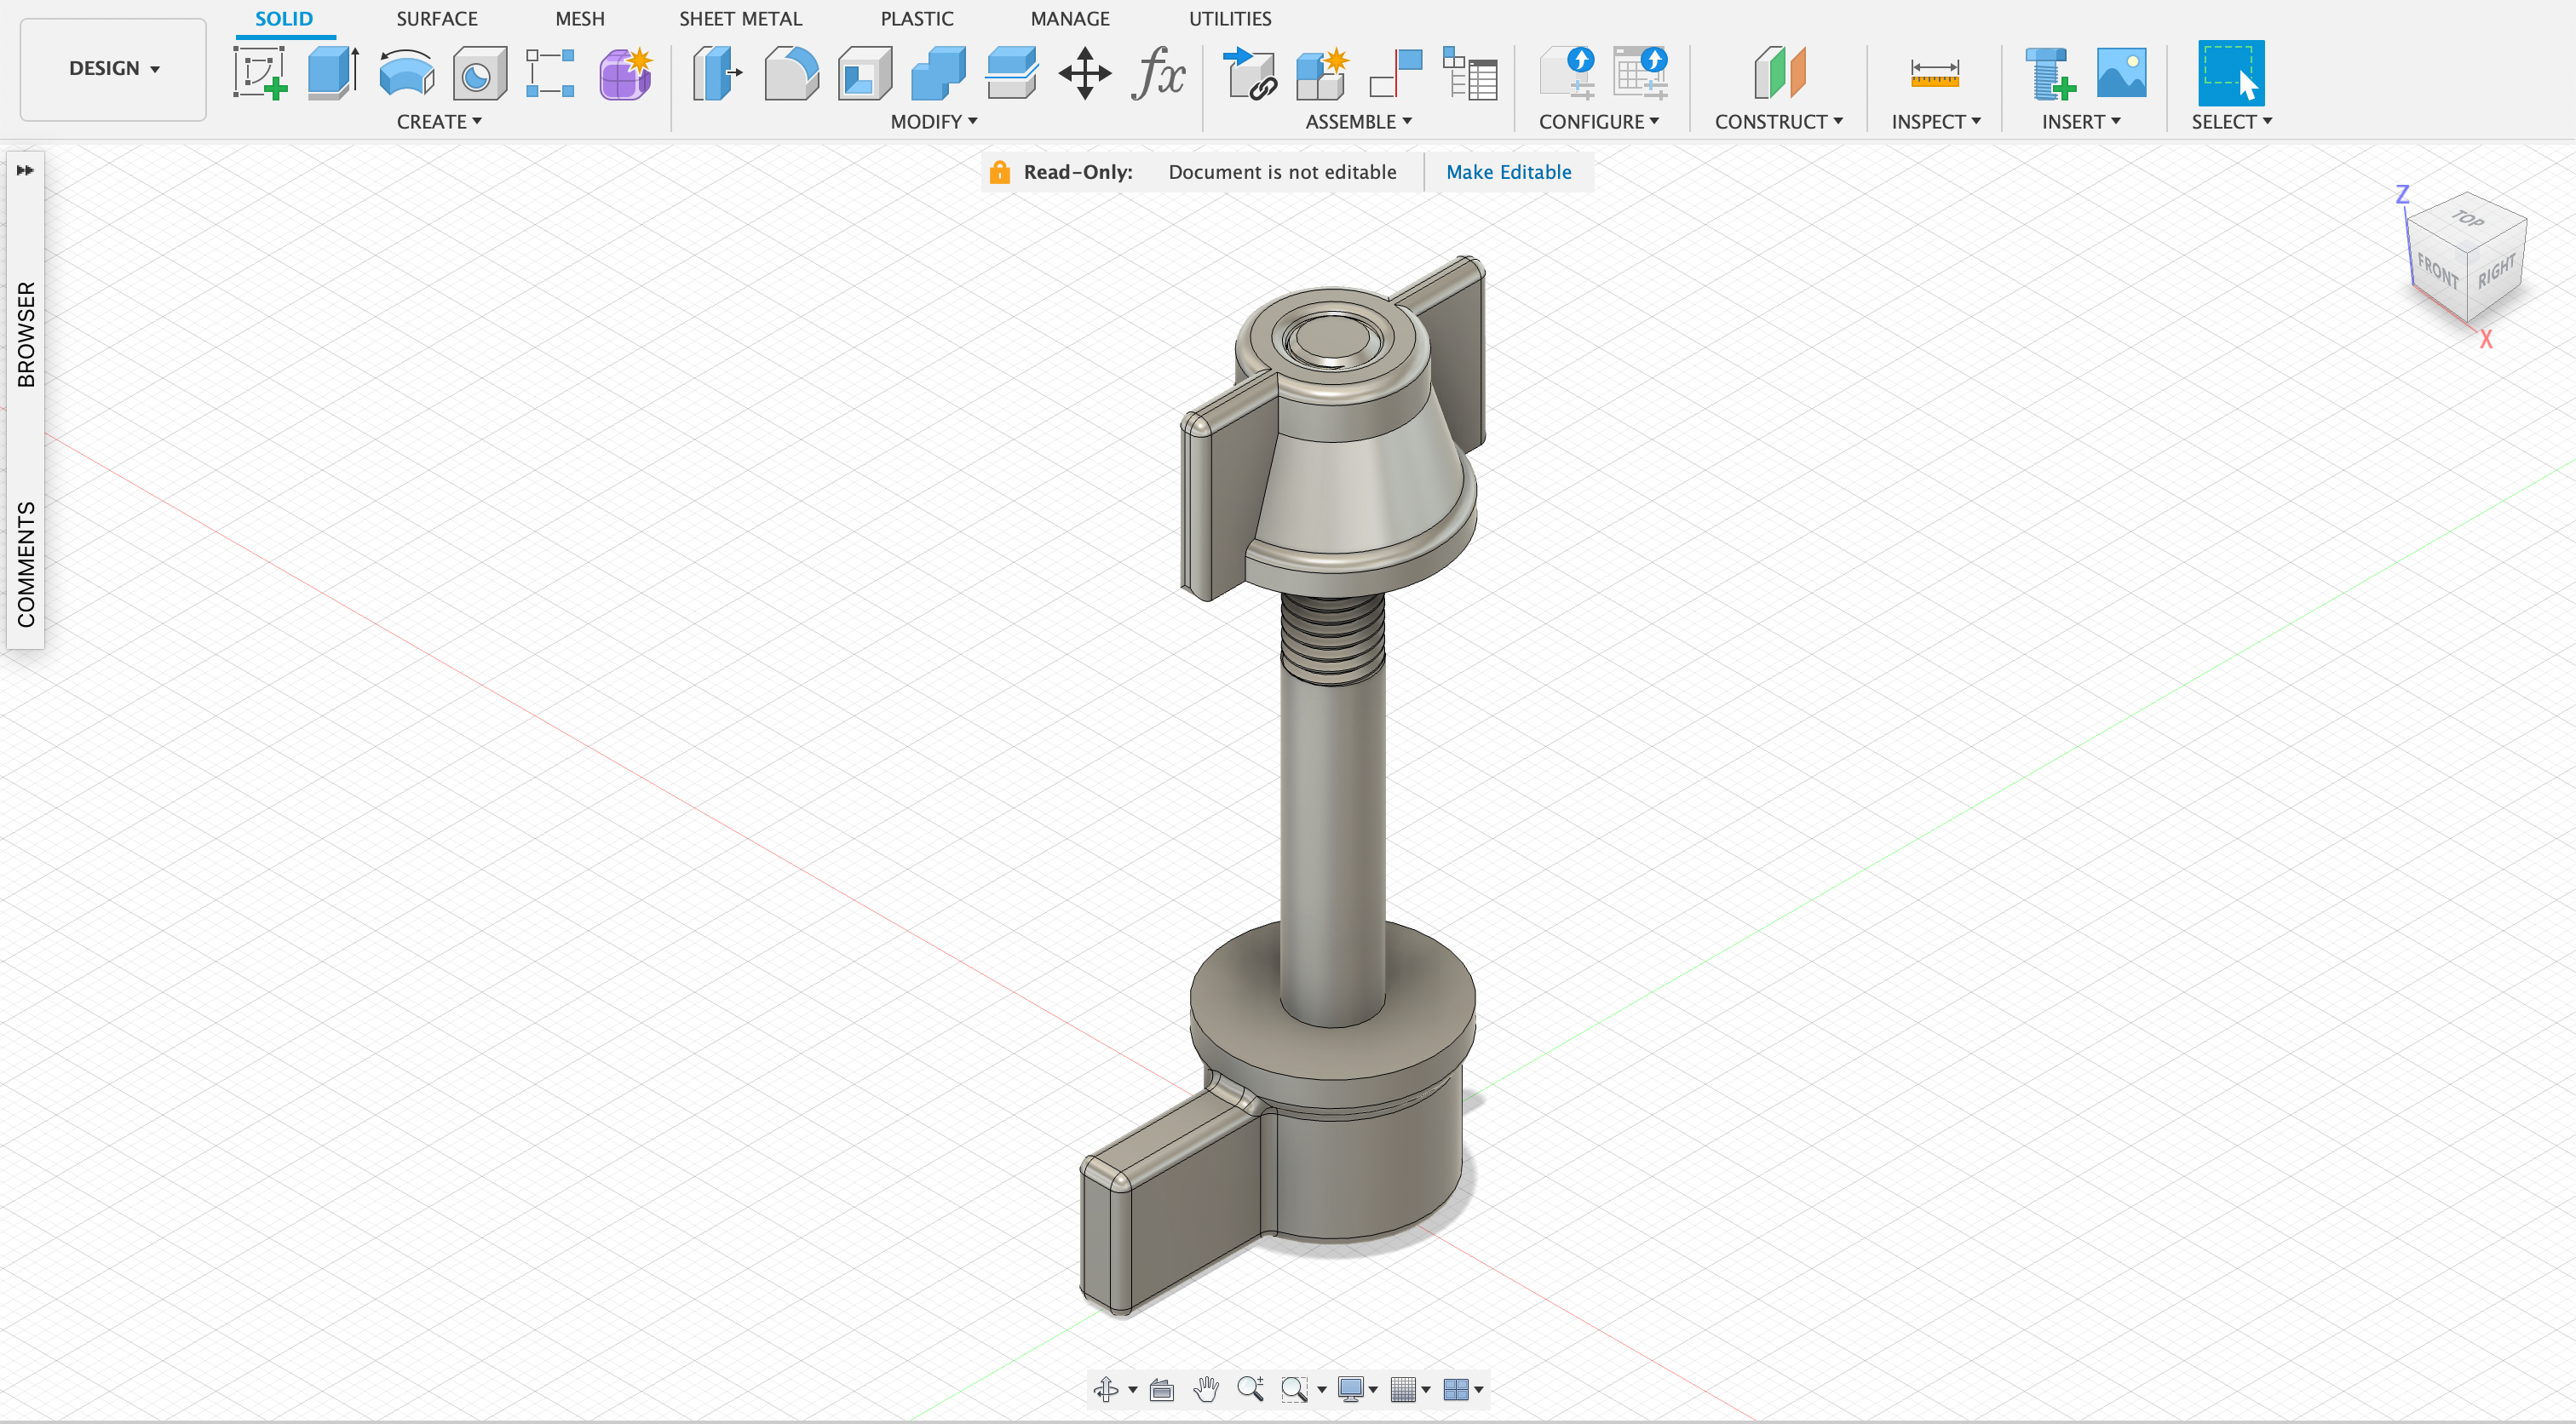Expand the SELECT menu
The image size is (2576, 1424).
(2232, 121)
